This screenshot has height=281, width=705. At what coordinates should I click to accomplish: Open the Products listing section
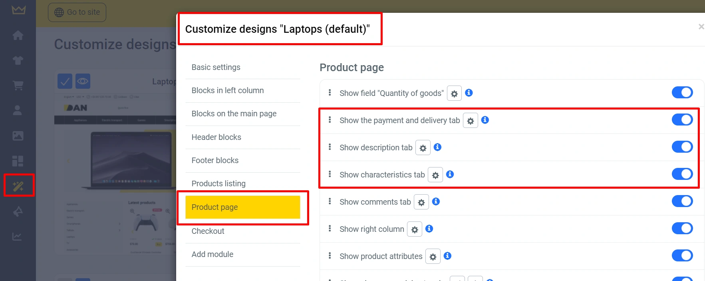coord(218,183)
